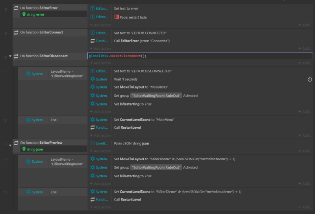This screenshot has width=315, height=214.
Task: Collapse event 13 EditorPreview sub-events
Action: [x=10, y=145]
